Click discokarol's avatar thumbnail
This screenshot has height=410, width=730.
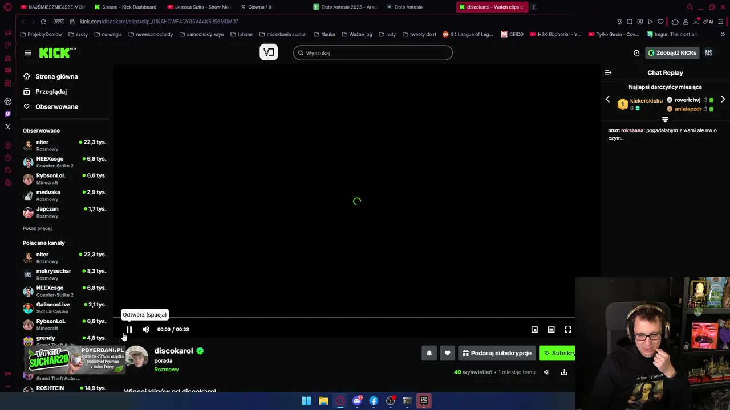(x=137, y=357)
